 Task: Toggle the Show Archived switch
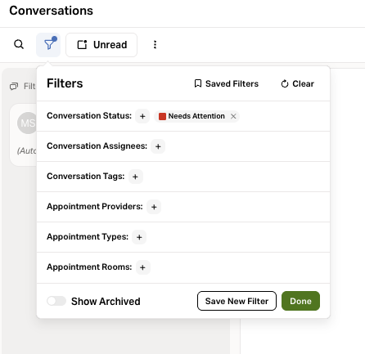tap(56, 301)
